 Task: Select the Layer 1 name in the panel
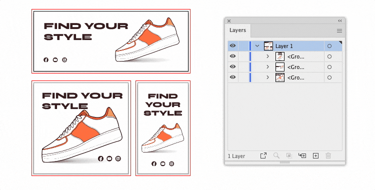click(284, 46)
